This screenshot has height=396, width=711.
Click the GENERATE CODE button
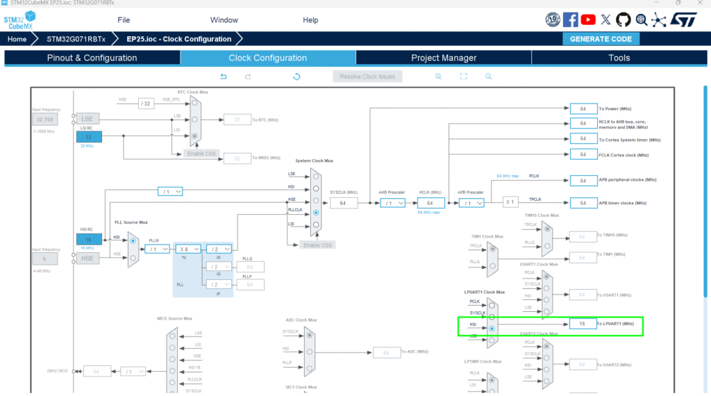[x=601, y=39]
